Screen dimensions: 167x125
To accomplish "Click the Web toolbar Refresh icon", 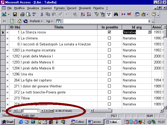I will point(12,21).
